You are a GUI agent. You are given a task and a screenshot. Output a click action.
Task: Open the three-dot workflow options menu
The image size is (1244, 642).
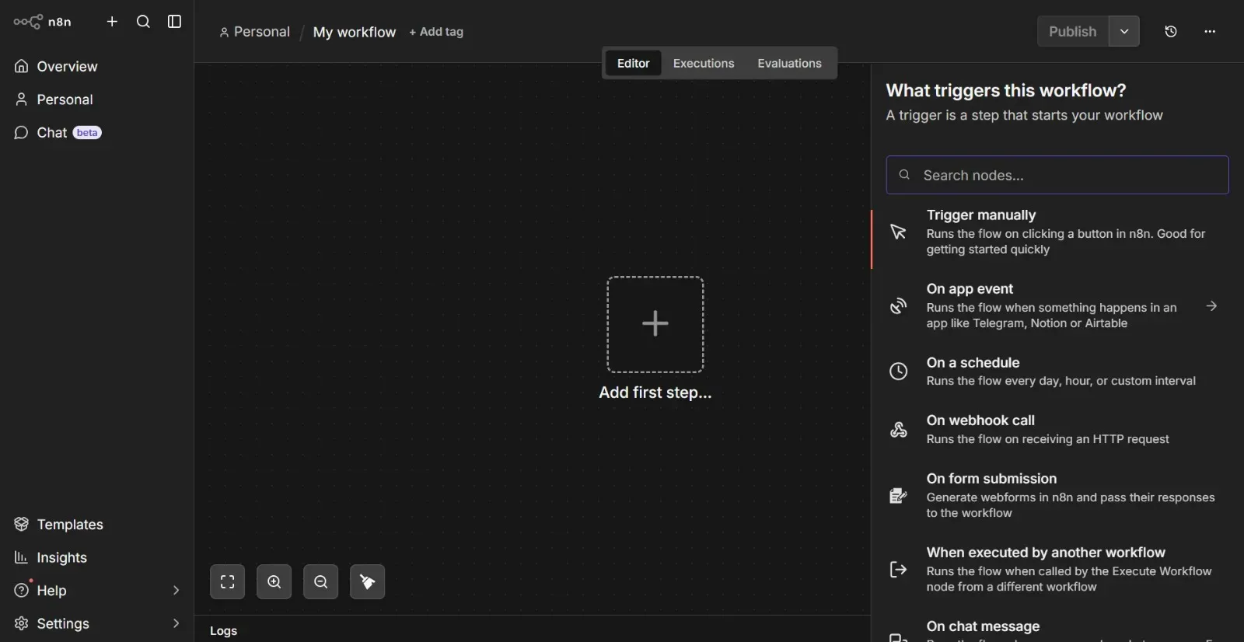click(x=1210, y=32)
